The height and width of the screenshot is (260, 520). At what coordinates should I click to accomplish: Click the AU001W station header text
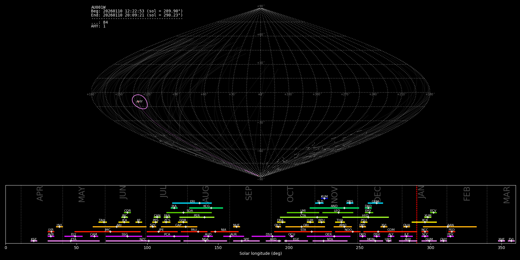98,8
